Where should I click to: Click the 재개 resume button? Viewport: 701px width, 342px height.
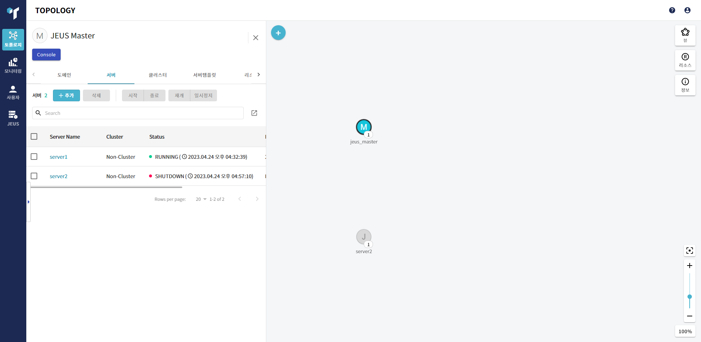pos(179,95)
